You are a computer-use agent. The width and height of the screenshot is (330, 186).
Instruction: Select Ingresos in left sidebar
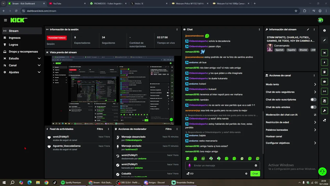click(22, 38)
